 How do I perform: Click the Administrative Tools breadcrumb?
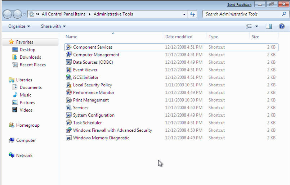coord(113,14)
